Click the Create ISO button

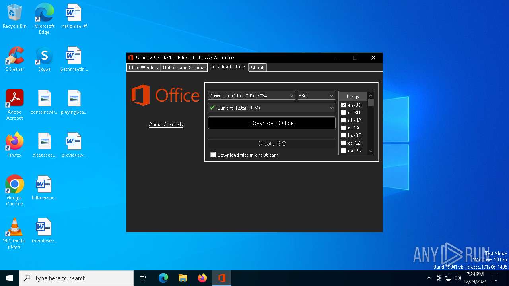tap(272, 144)
